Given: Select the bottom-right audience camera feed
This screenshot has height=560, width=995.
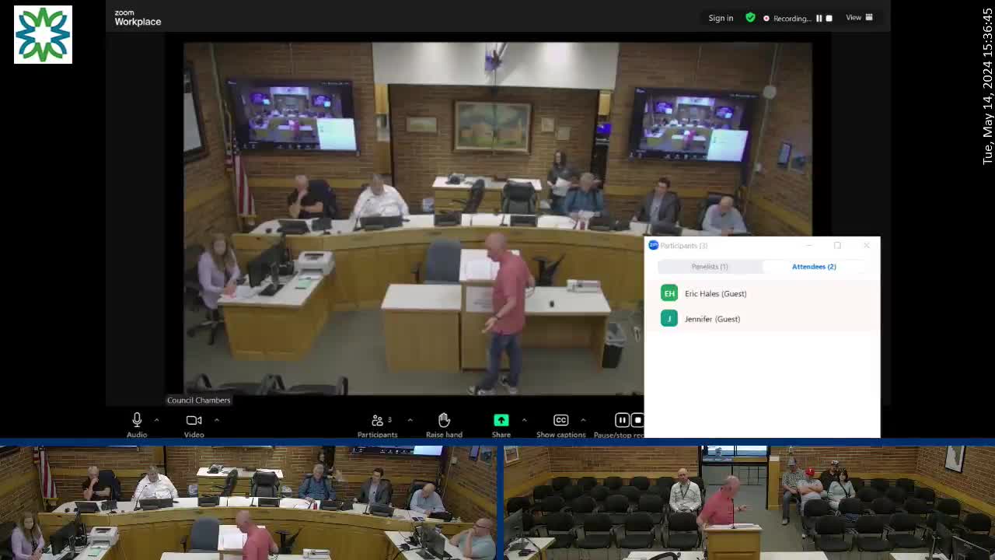Looking at the screenshot, I should 749,502.
